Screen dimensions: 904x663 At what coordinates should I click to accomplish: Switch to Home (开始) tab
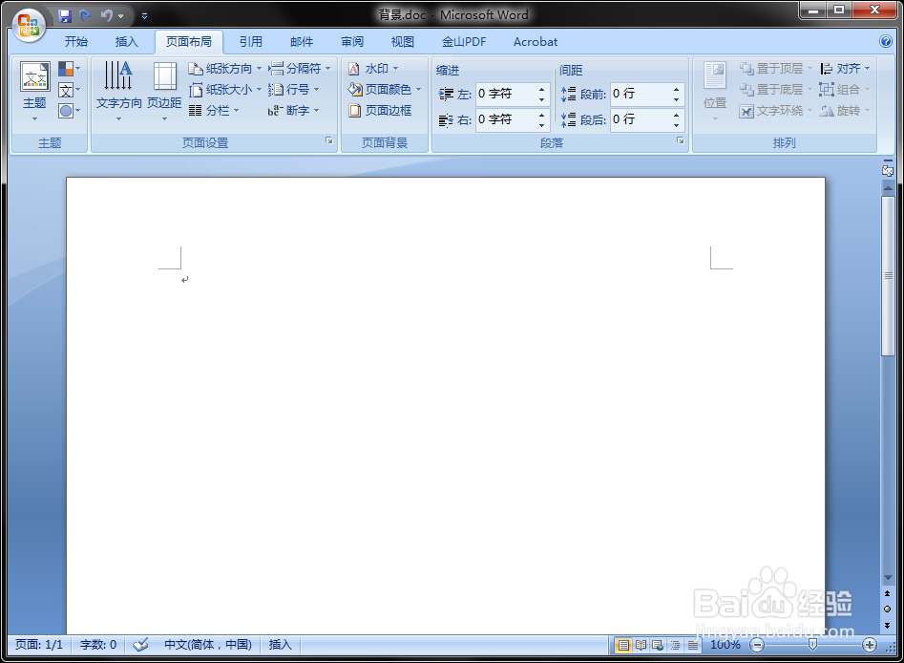click(76, 41)
